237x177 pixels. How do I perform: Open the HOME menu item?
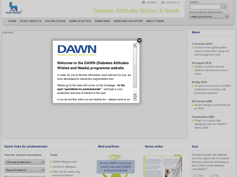[x=12, y=21]
